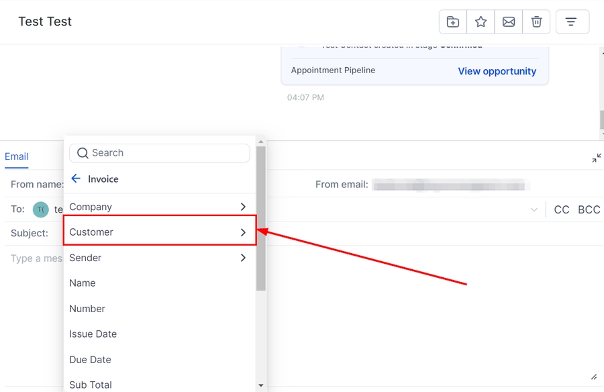Click the collapse composer arrows icon
Screen dimensions: 604x392
coord(597,158)
